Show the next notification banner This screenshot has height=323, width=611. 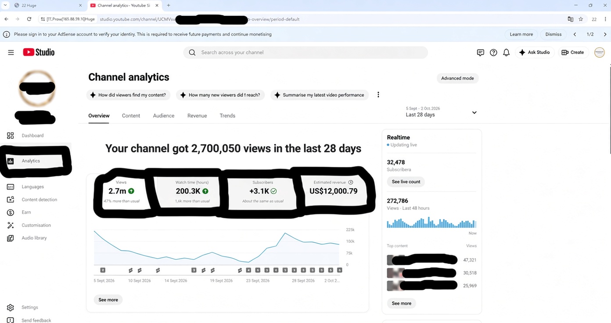coord(605,34)
